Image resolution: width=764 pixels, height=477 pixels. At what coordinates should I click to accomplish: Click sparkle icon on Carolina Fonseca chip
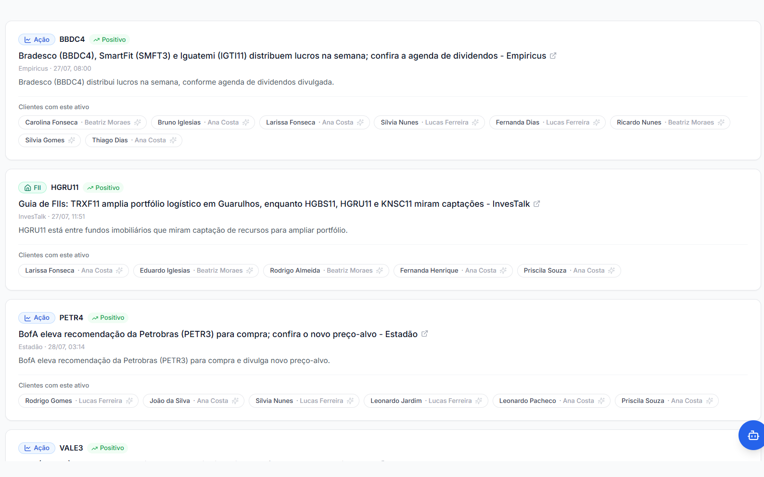pyautogui.click(x=138, y=123)
